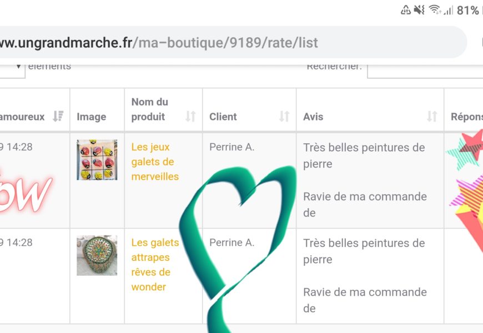Viewport: 483px width, 333px height.
Task: Click the sort icon in Avis column
Action: (431, 117)
